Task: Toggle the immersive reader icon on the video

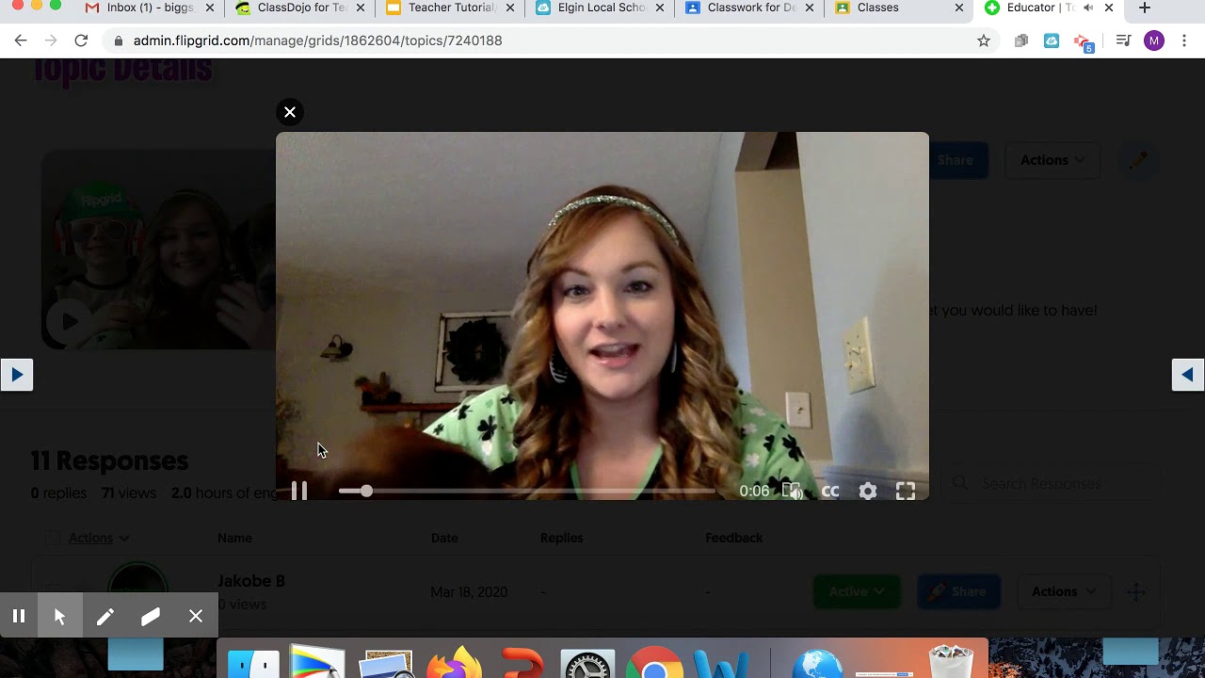Action: tap(793, 491)
